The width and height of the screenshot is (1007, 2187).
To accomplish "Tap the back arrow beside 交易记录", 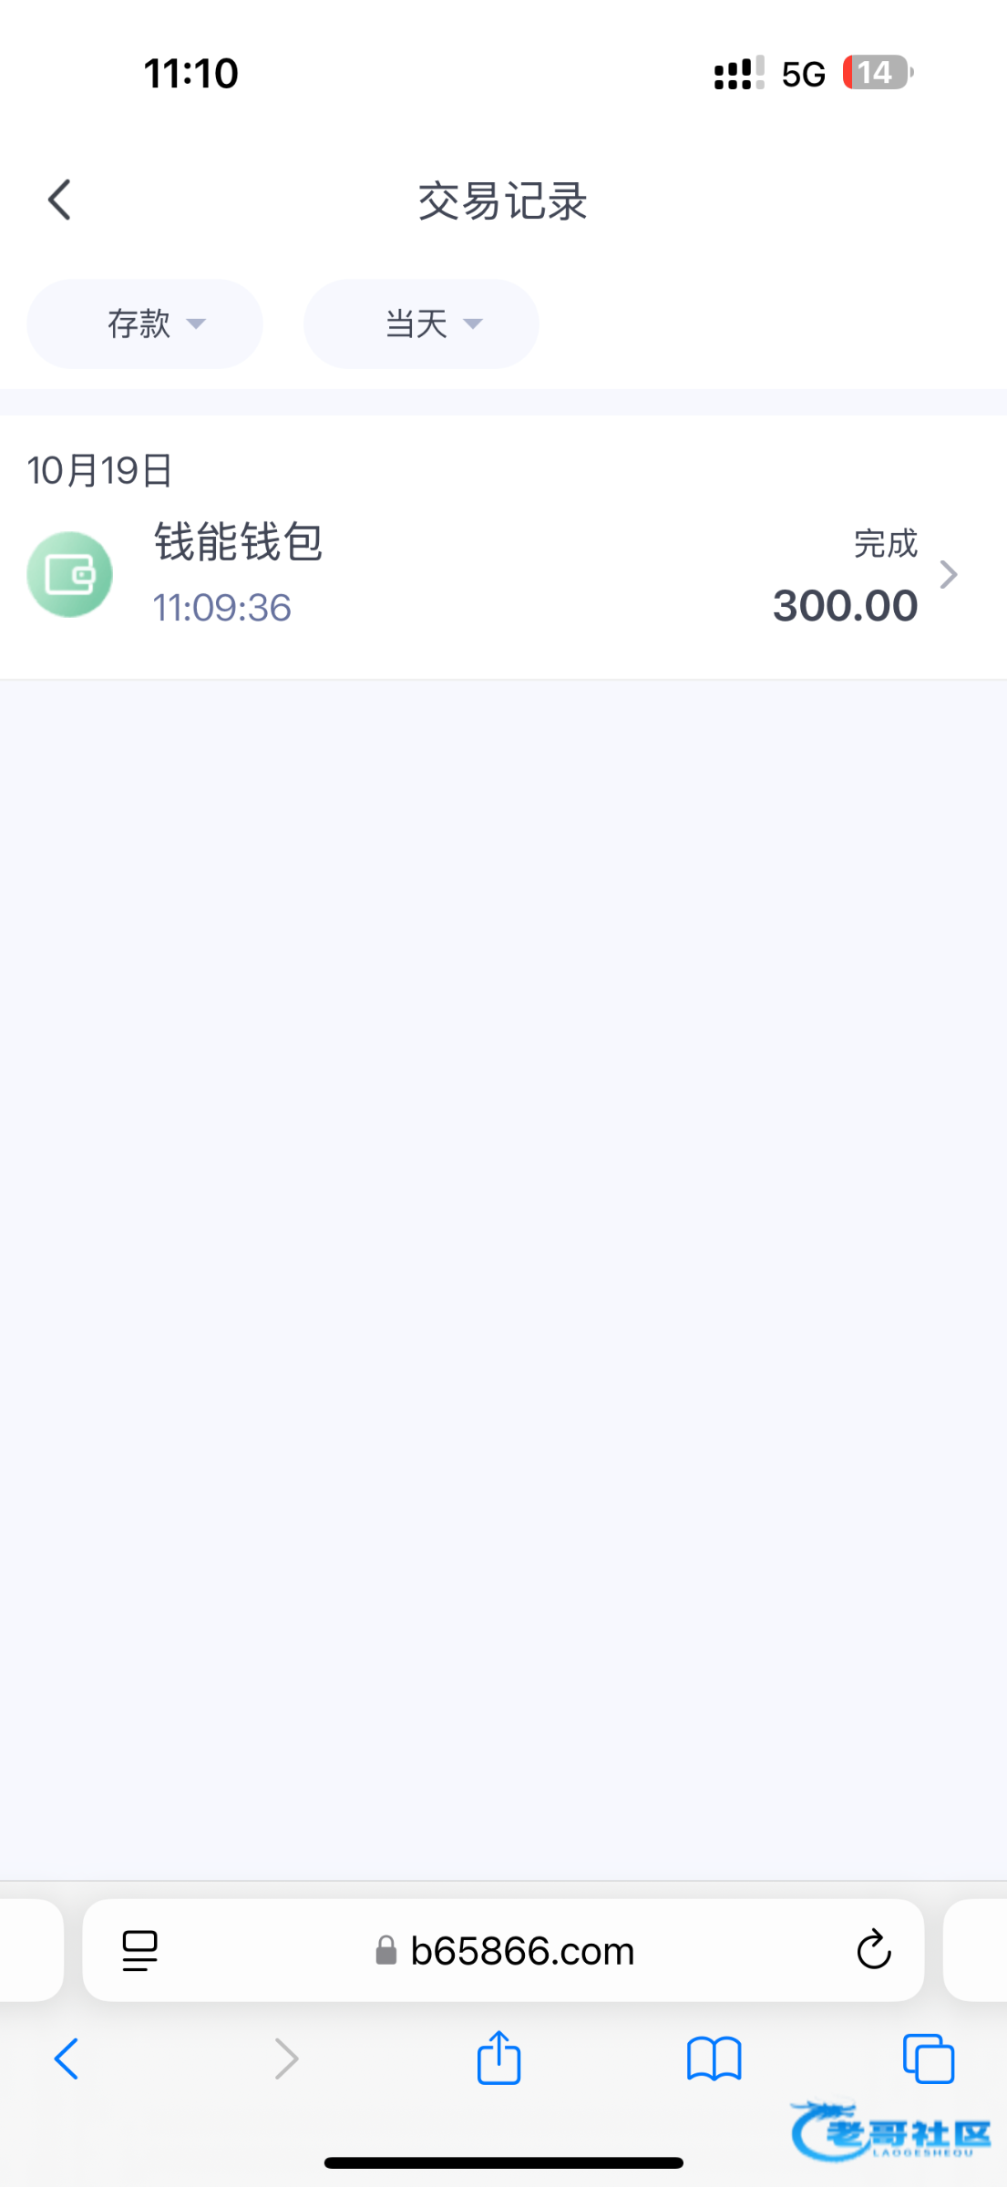I will click(x=60, y=200).
